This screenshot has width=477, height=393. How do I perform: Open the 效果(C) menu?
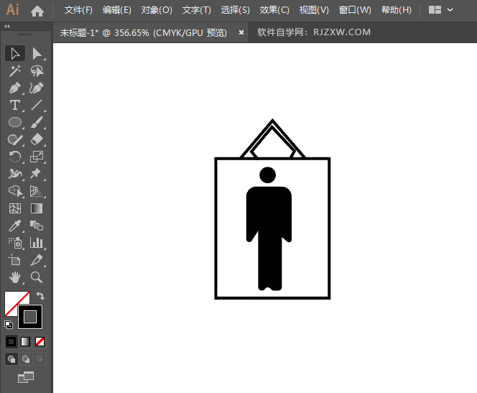(274, 10)
